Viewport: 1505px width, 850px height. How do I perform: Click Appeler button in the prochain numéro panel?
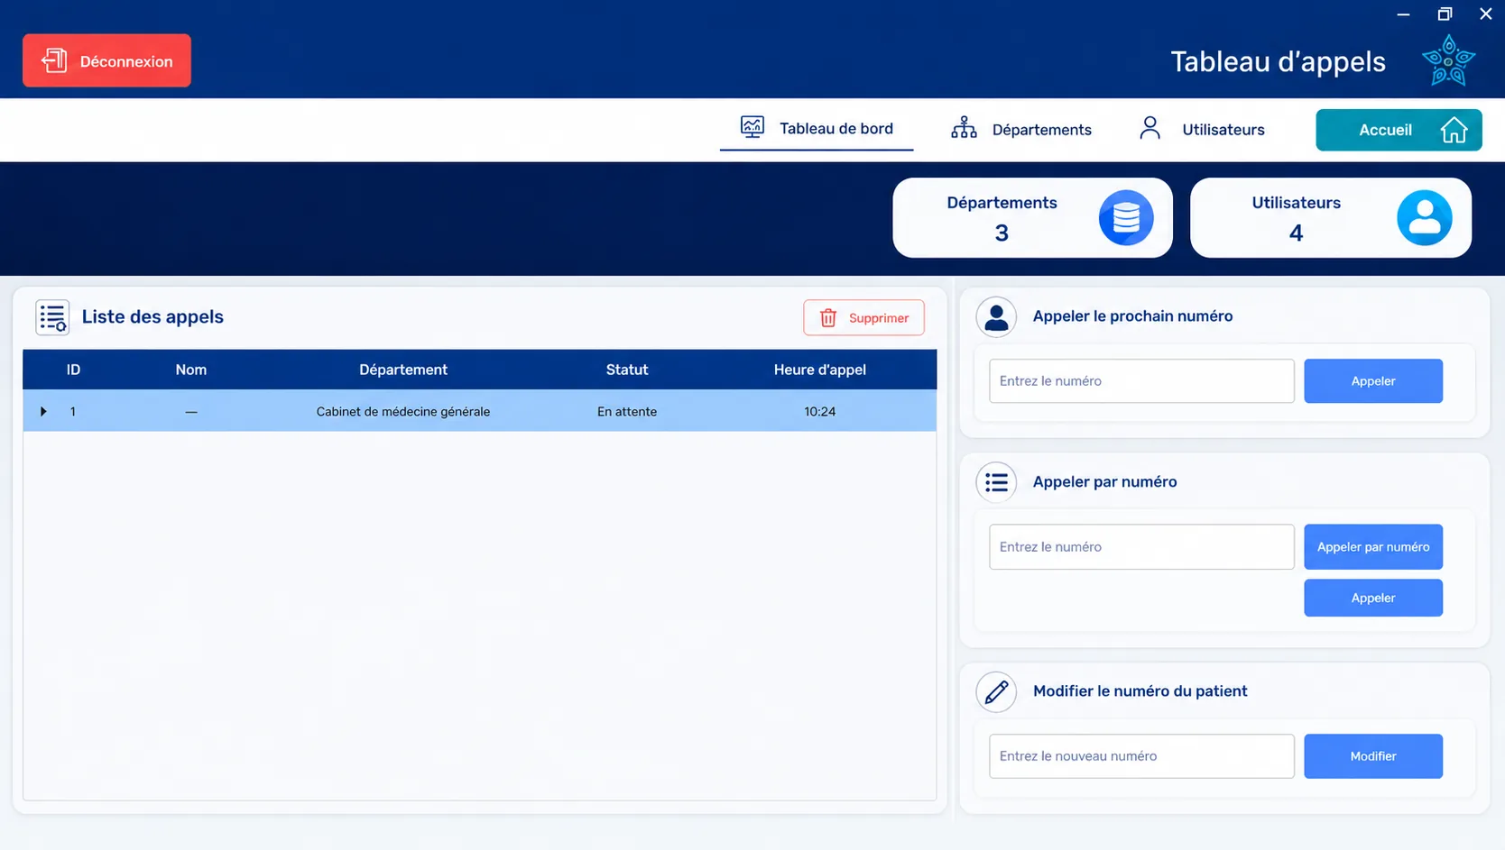1372,380
